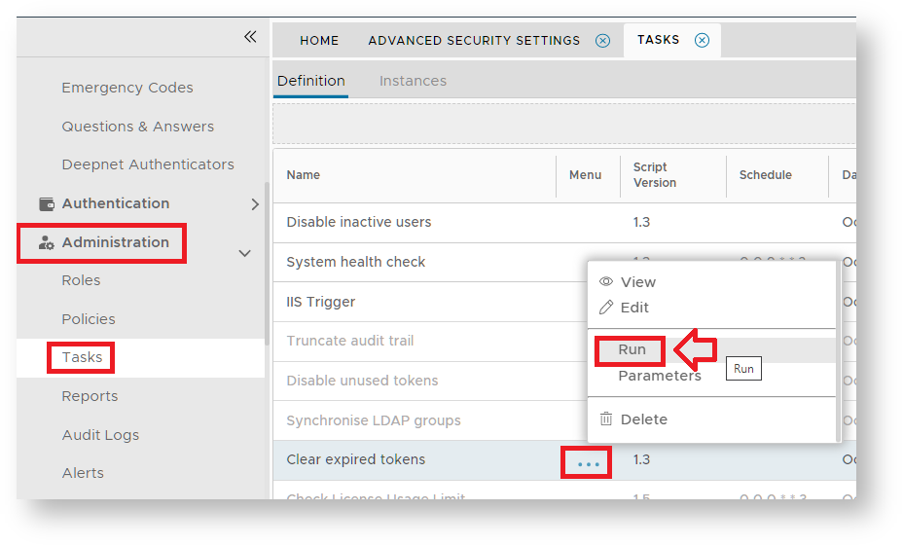The image size is (903, 546).
Task: Collapse the sidebar with double chevron
Action: coord(250,37)
